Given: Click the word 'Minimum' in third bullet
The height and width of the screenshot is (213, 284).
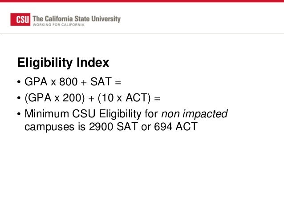Looking at the screenshot, I should pos(47,114).
